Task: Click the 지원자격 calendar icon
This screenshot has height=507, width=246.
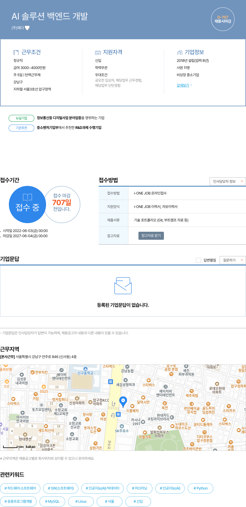Action: 98,52
